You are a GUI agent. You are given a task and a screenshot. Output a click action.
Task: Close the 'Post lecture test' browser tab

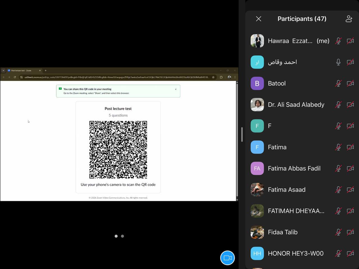click(x=40, y=71)
